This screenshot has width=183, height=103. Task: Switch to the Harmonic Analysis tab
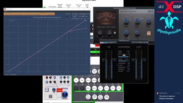[18, 14]
